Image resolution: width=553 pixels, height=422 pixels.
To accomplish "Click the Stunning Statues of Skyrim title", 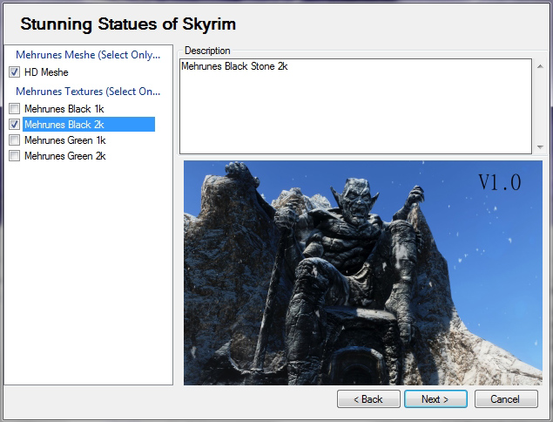I will (128, 24).
